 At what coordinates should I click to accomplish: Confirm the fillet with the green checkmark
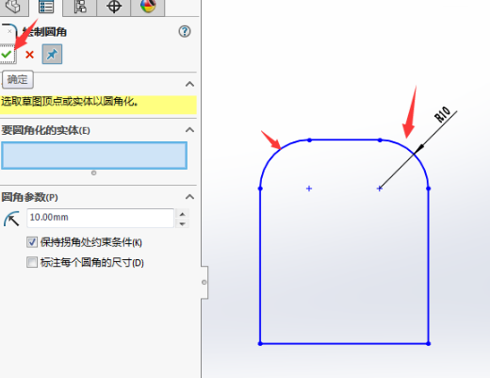click(x=7, y=55)
